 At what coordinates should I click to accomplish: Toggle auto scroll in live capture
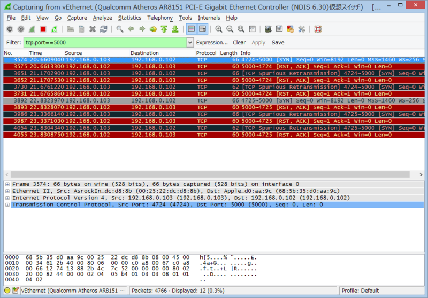pos(203,29)
